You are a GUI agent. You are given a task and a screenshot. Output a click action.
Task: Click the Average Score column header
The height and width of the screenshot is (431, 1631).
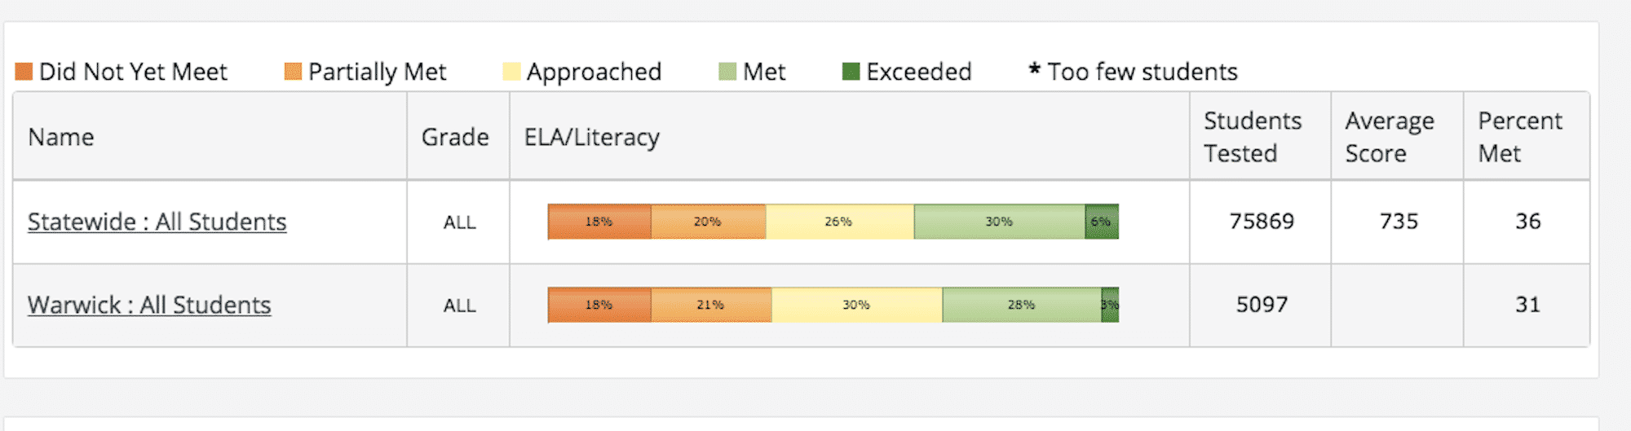[1389, 137]
